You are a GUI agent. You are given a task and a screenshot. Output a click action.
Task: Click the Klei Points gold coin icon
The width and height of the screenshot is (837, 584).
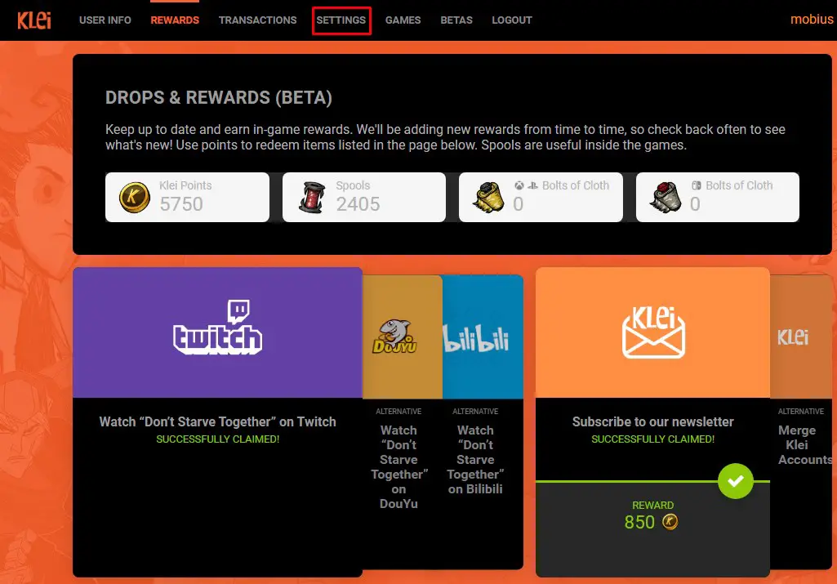click(x=134, y=197)
